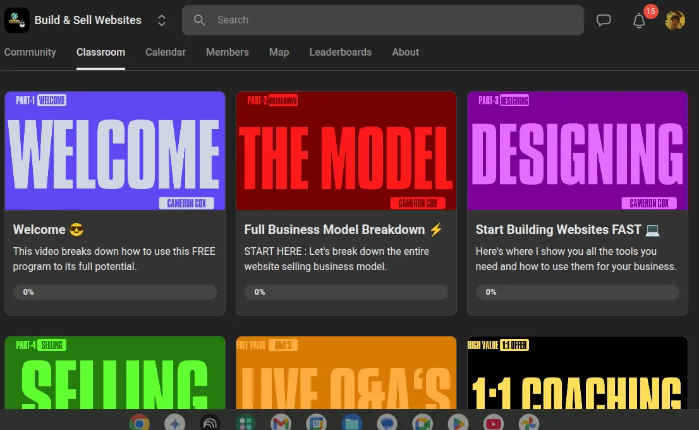The image size is (699, 430).
Task: Open the chat messages icon
Action: (x=604, y=20)
